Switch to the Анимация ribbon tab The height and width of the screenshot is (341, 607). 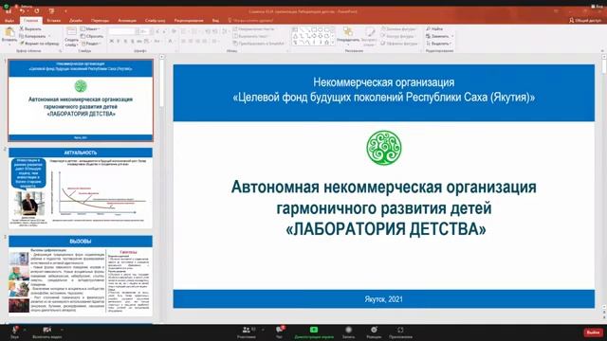pyautogui.click(x=127, y=20)
